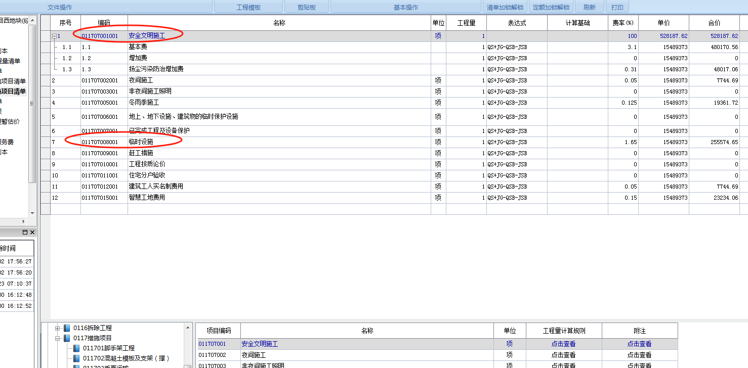Screen dimensions: 748x368
Task: Open the 工程模板 ribbon group
Action: pyautogui.click(x=248, y=7)
